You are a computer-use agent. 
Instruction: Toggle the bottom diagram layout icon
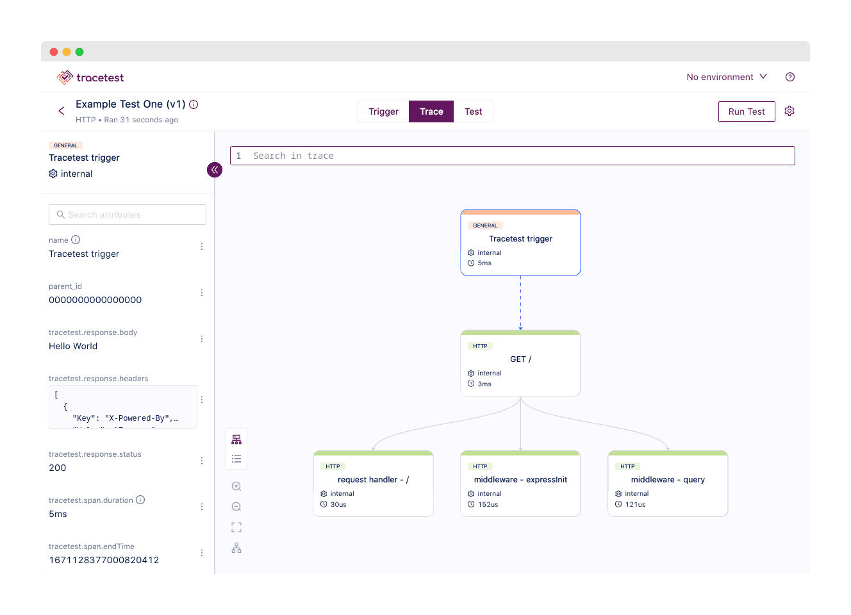236,548
